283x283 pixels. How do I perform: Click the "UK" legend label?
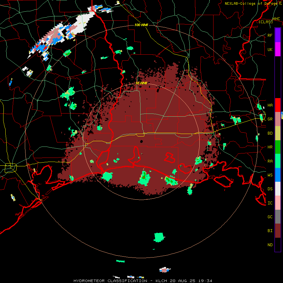270,49
